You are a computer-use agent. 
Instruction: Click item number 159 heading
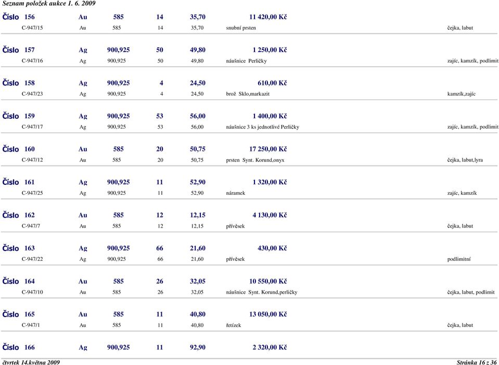coord(18,116)
